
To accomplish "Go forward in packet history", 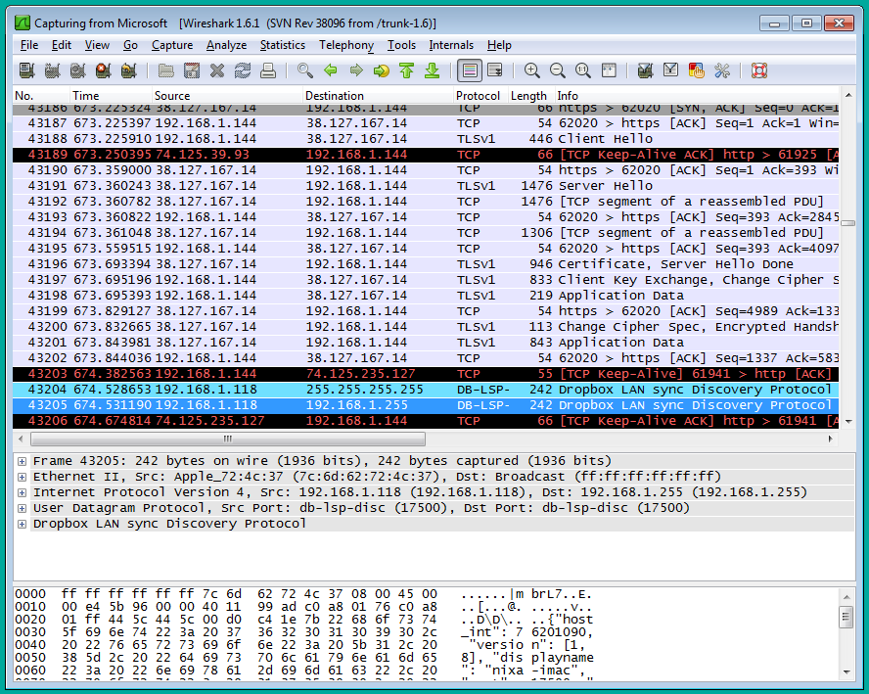I will pos(356,70).
